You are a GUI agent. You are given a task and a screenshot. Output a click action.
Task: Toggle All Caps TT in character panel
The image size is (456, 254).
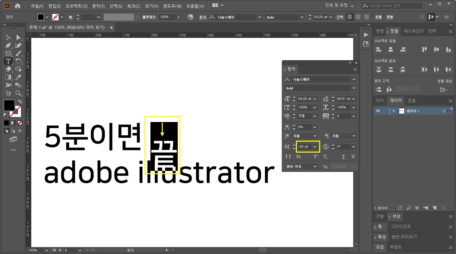pyautogui.click(x=288, y=157)
